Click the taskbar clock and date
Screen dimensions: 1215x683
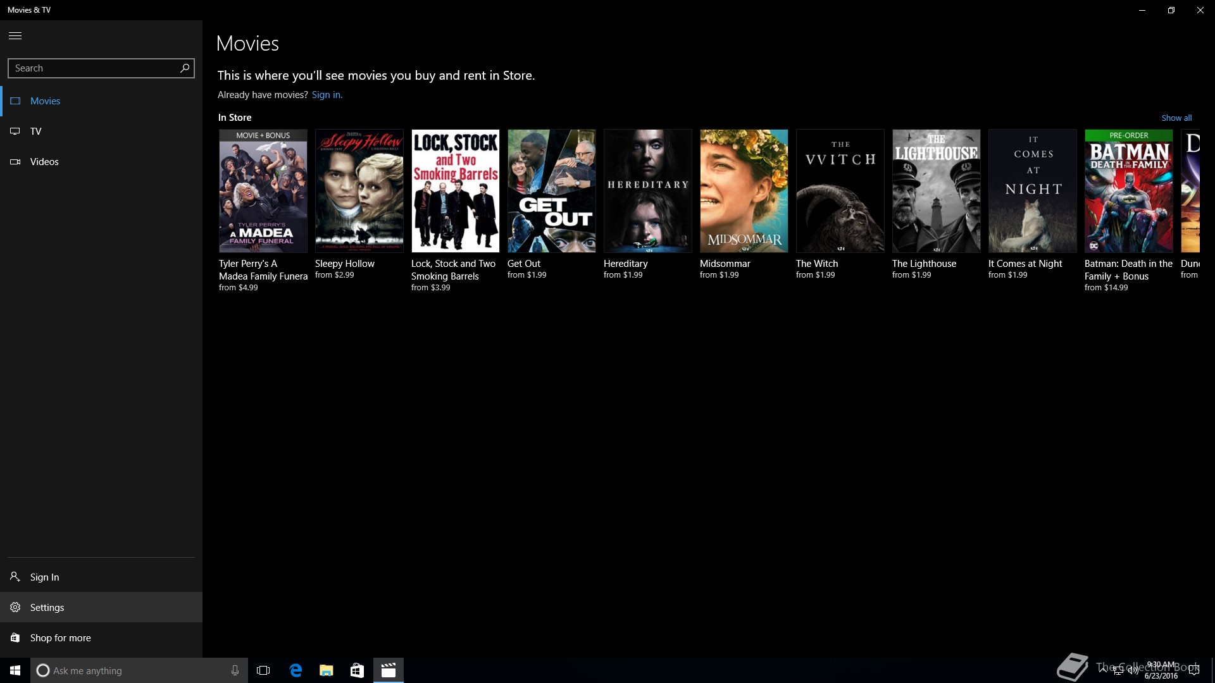[x=1161, y=670]
